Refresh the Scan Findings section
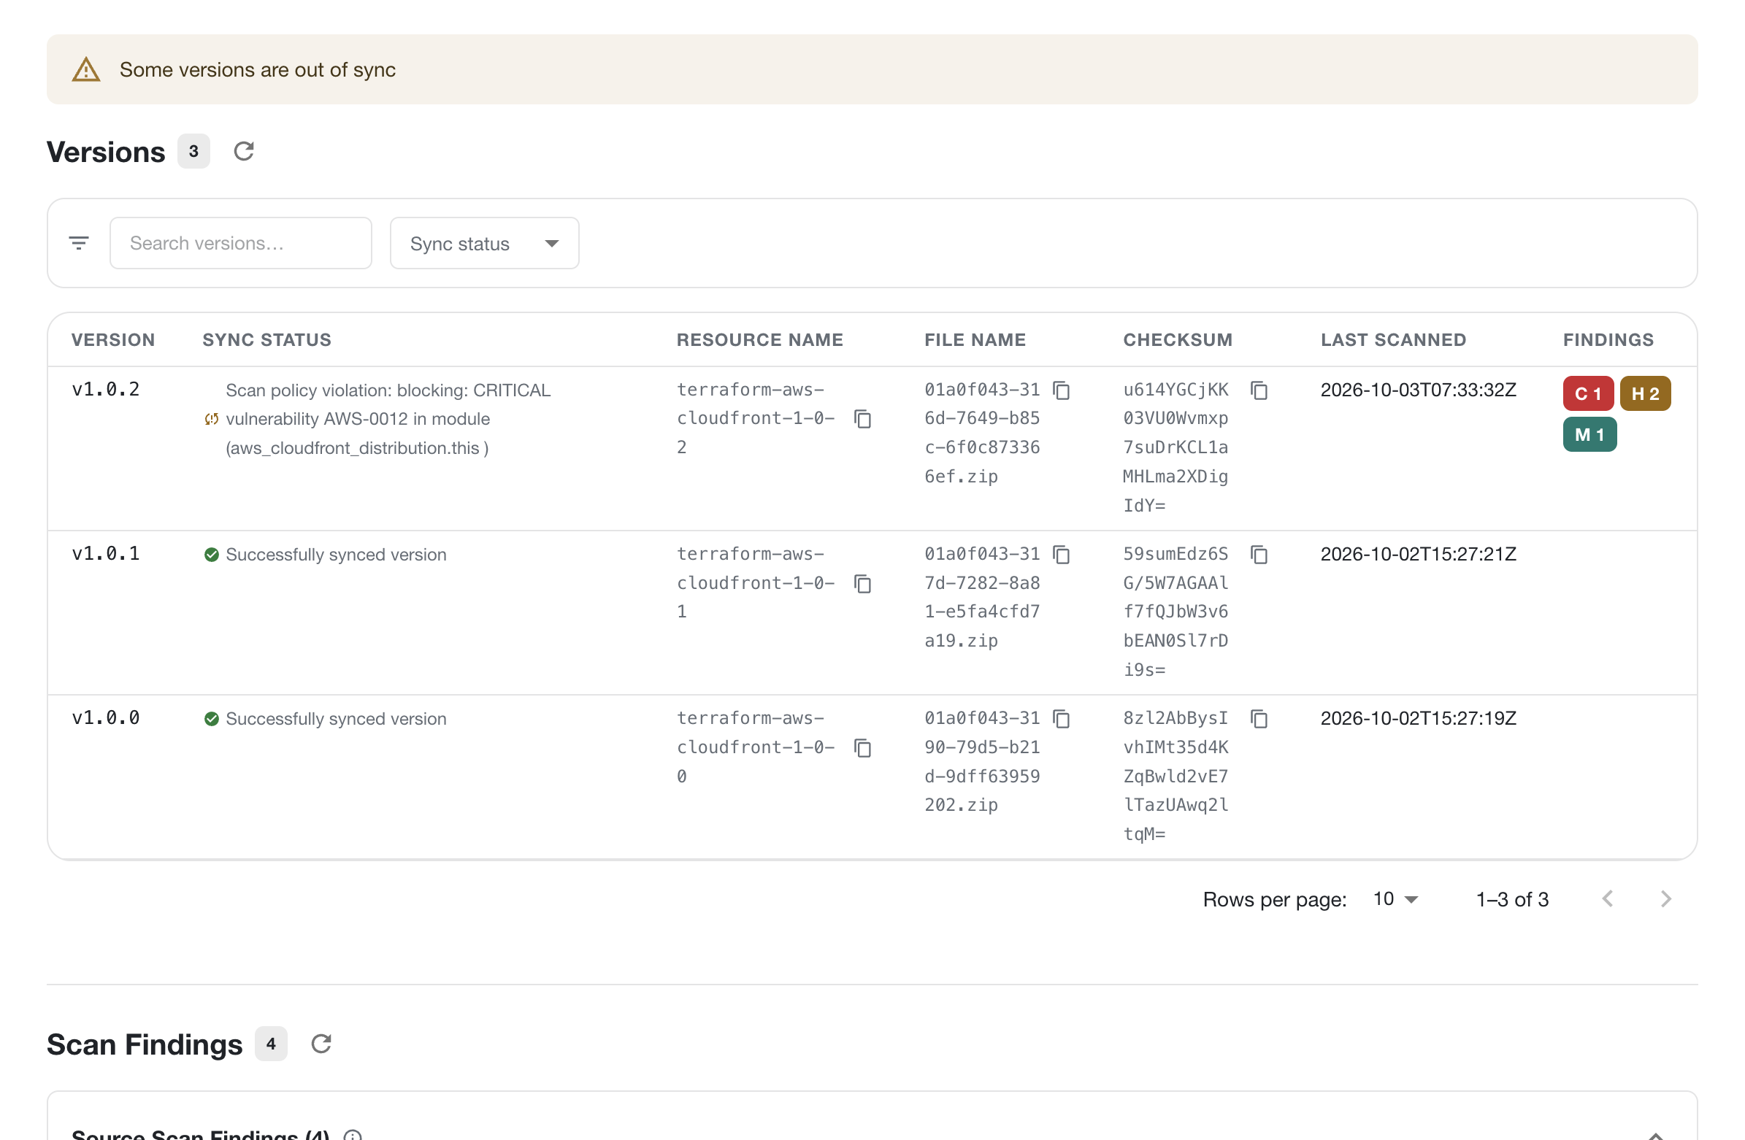The height and width of the screenshot is (1140, 1745). [321, 1044]
